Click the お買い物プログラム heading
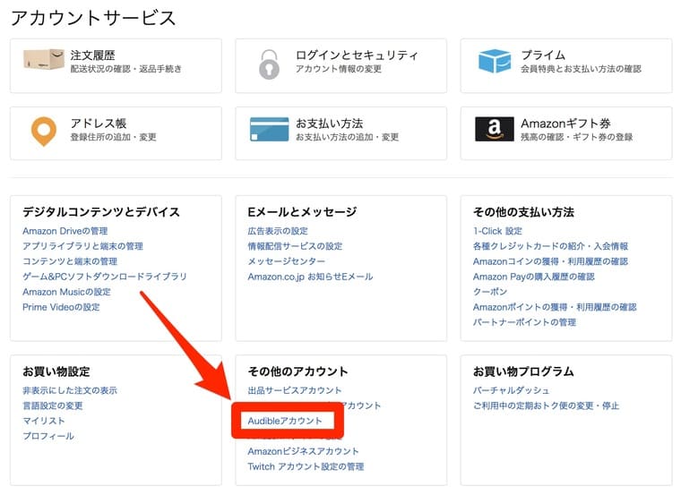Screen dimensions: 681x495 click(x=523, y=371)
